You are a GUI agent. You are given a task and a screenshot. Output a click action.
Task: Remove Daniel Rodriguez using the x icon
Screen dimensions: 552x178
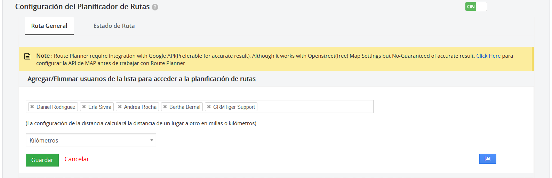32,107
